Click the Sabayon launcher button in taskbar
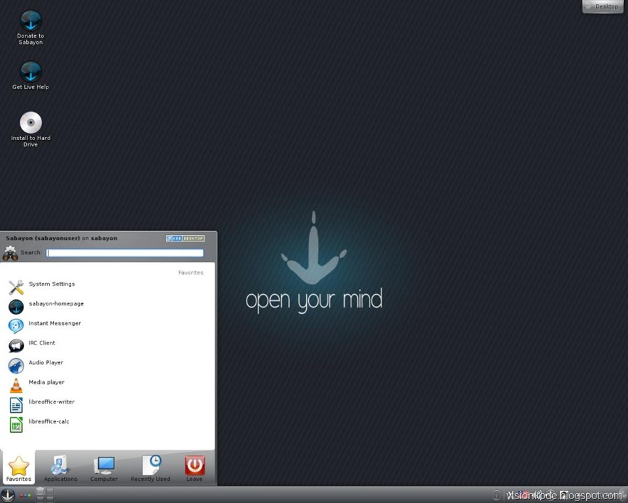This screenshot has height=503, width=628. coord(8,495)
